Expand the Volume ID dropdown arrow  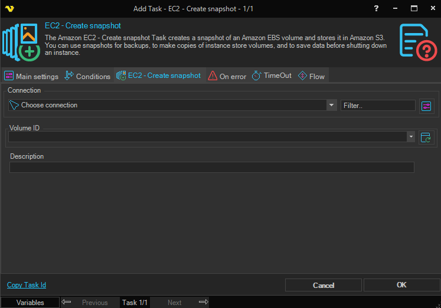(x=411, y=137)
